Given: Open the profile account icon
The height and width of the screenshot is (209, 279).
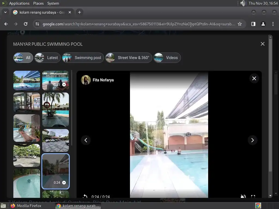Looking at the screenshot, I should click(x=263, y=24).
